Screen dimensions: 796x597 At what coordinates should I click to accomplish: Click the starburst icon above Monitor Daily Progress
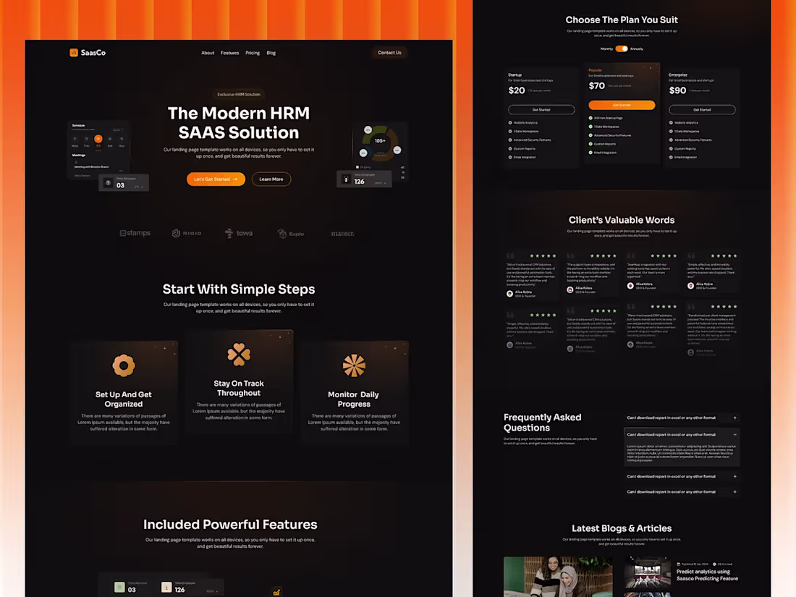(x=354, y=366)
